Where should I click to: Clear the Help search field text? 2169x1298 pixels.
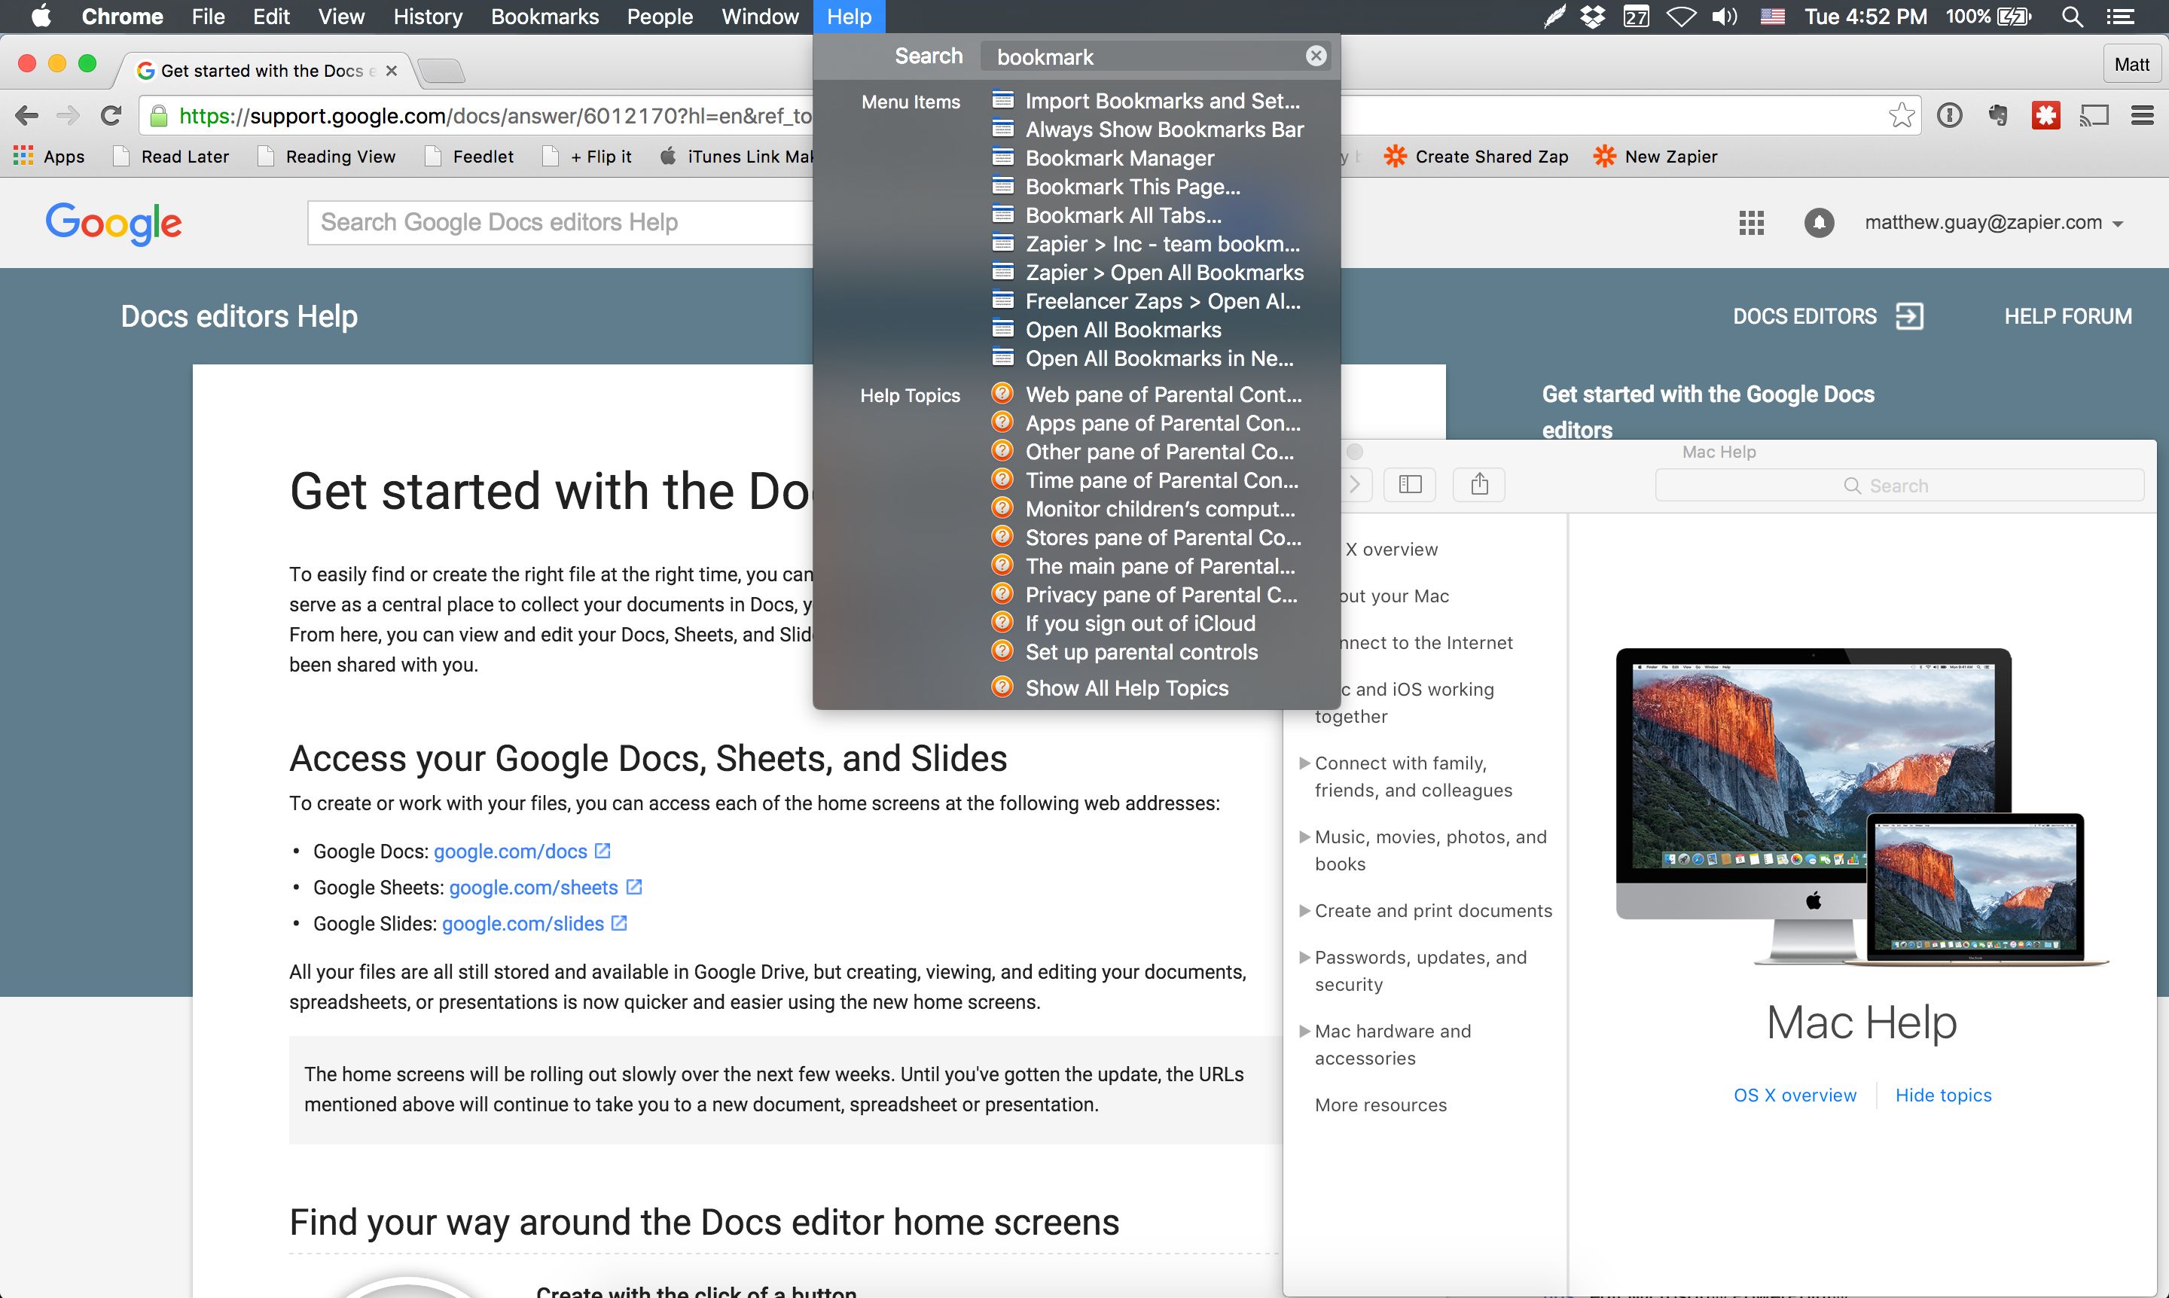(x=1315, y=56)
